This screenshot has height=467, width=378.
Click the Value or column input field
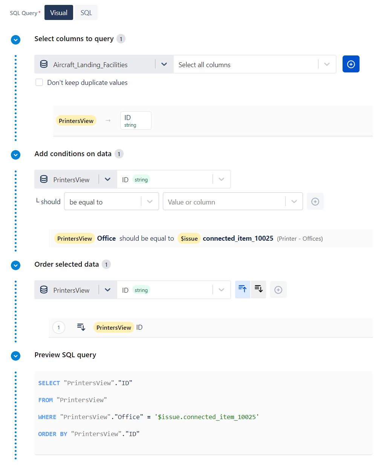[x=224, y=202]
